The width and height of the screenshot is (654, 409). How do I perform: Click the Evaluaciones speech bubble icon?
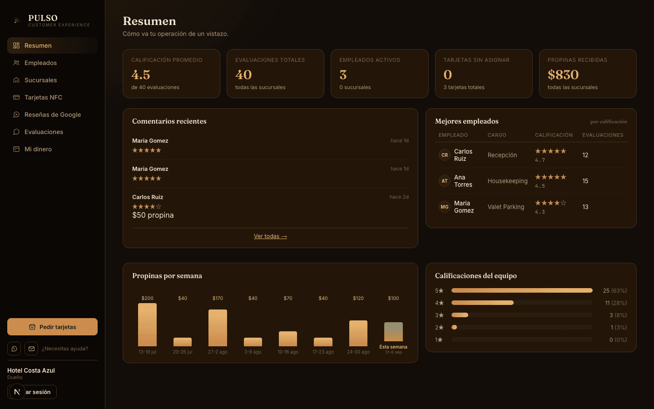(16, 132)
